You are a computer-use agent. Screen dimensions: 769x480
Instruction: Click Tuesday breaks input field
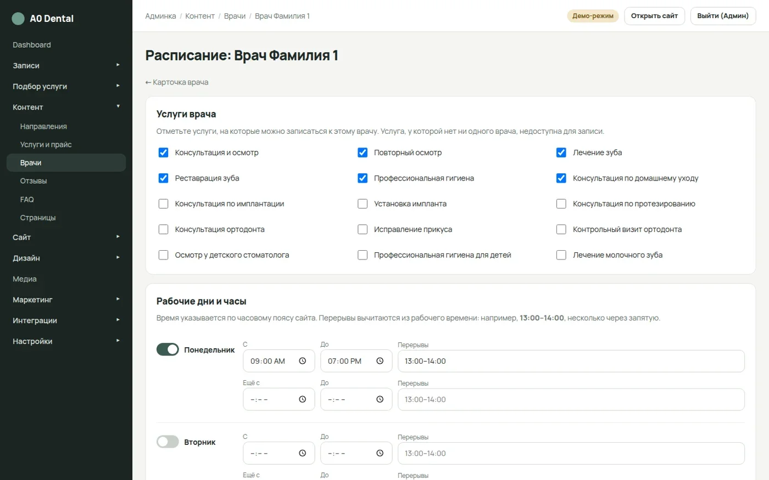pyautogui.click(x=571, y=453)
